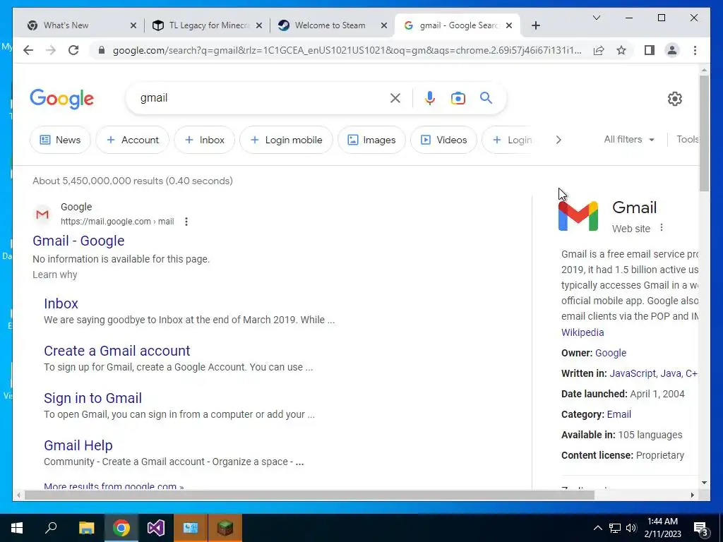Share this page using the share icon
This screenshot has width=723, height=542.
[x=599, y=50]
